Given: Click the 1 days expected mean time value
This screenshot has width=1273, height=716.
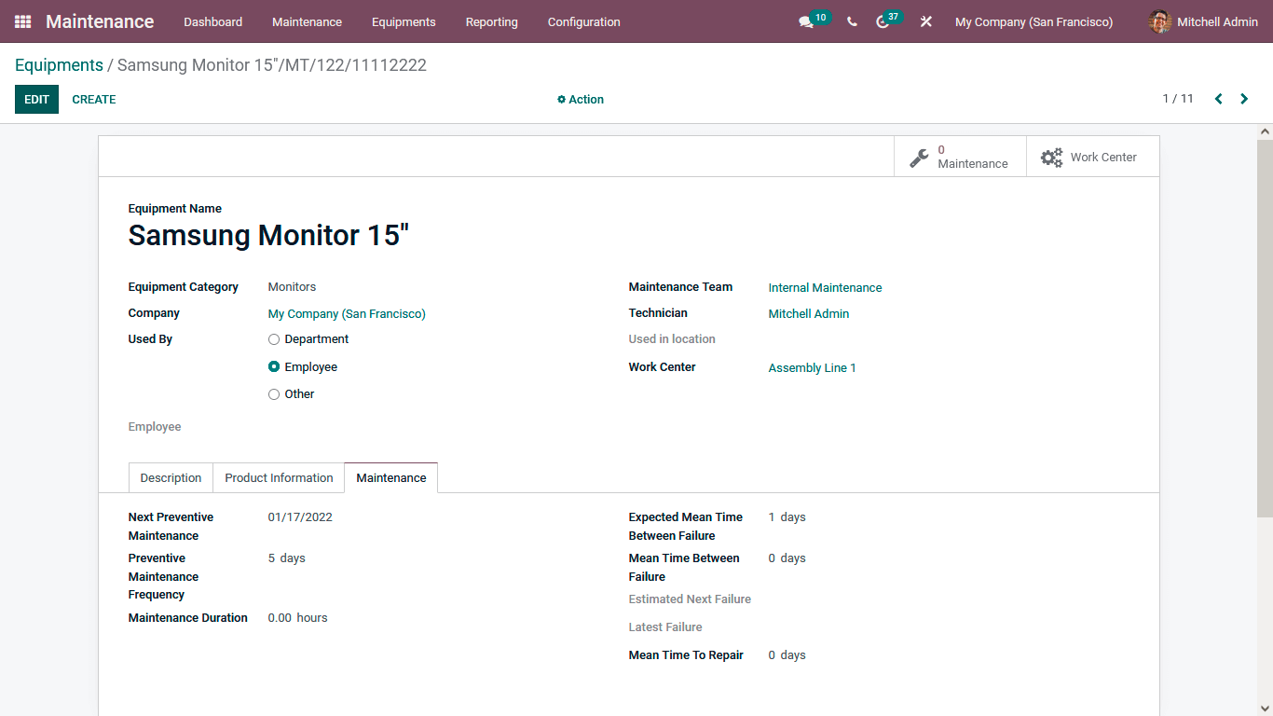Looking at the screenshot, I should 787,517.
